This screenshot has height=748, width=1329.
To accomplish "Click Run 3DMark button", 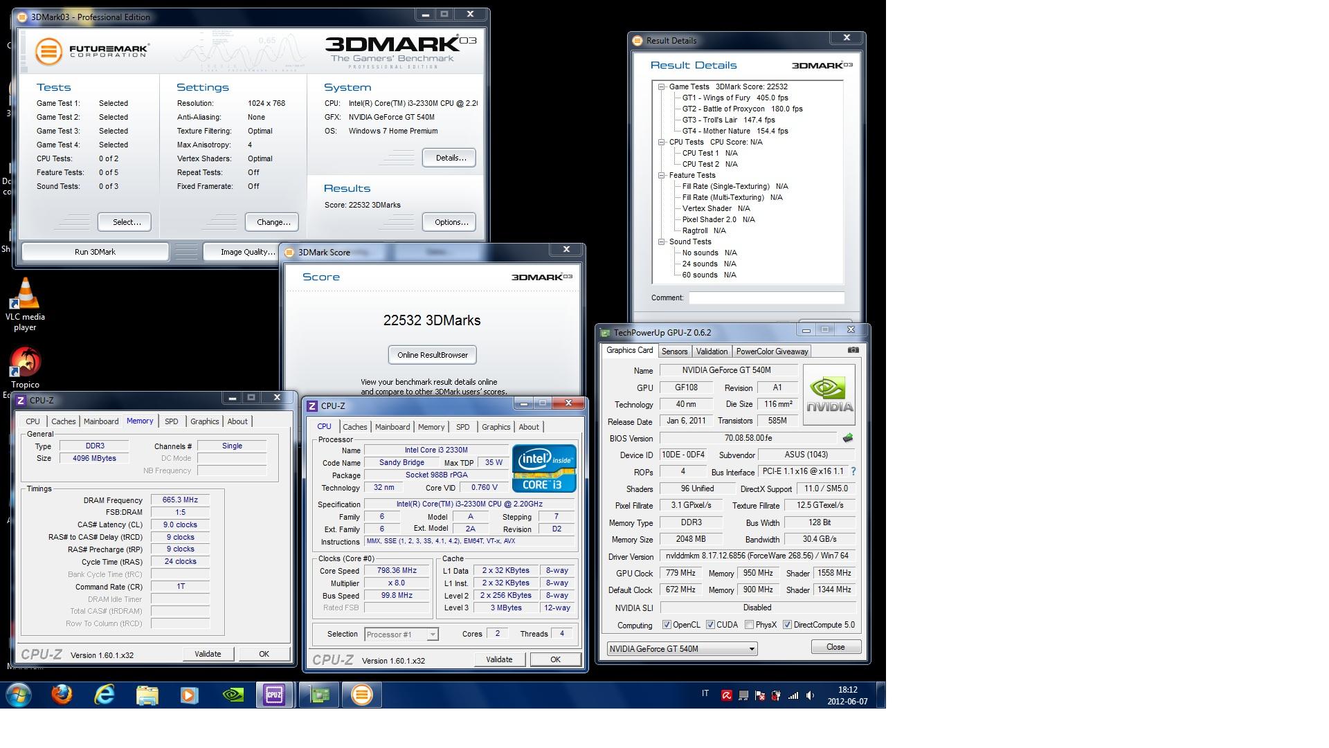I will point(95,252).
